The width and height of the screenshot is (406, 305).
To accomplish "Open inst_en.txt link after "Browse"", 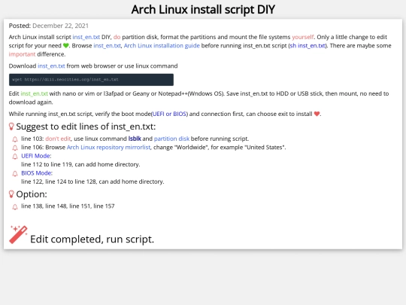I will [107, 46].
